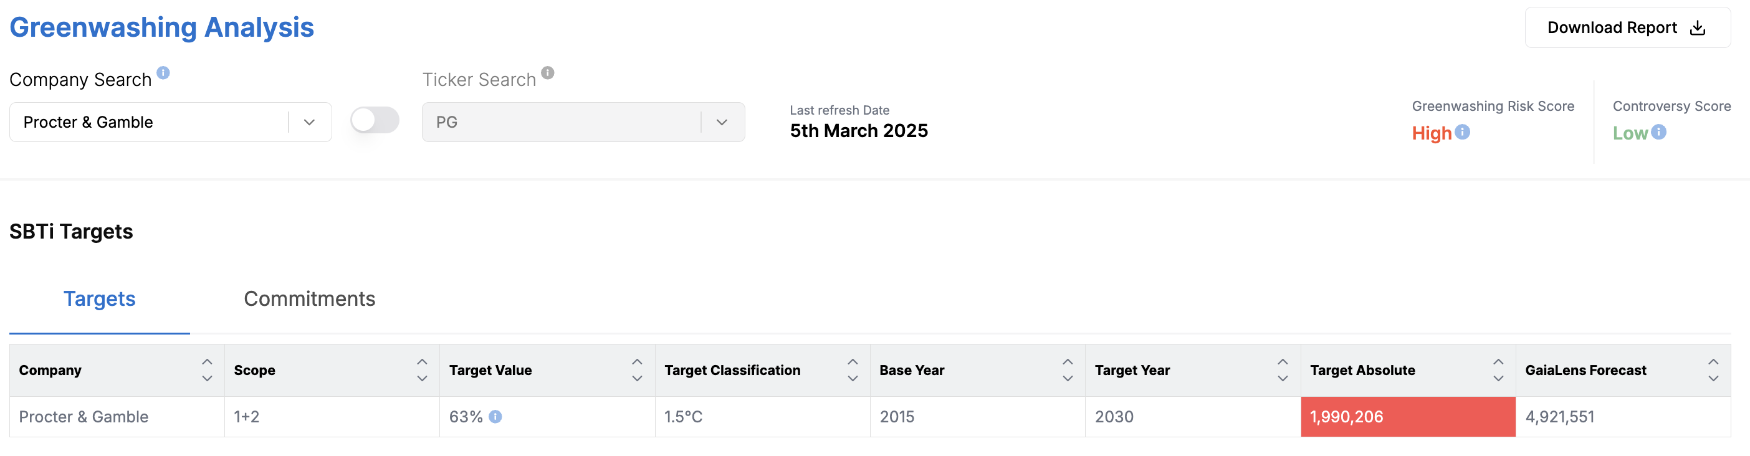Click the info icon beside High risk score
Screen dimensions: 1750x456
1463,131
